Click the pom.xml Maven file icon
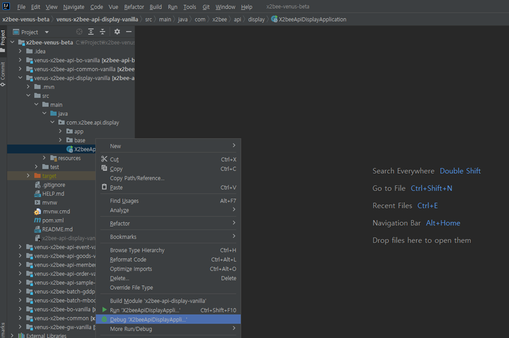Image resolution: width=509 pixels, height=338 pixels. tap(37, 220)
